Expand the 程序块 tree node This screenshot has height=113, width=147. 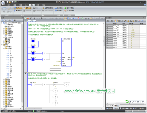point(4,28)
